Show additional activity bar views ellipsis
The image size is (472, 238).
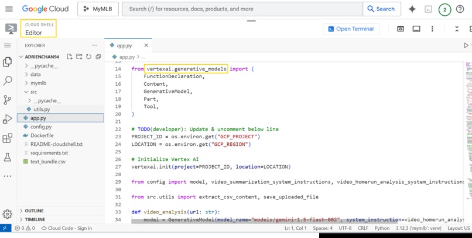(x=8, y=176)
